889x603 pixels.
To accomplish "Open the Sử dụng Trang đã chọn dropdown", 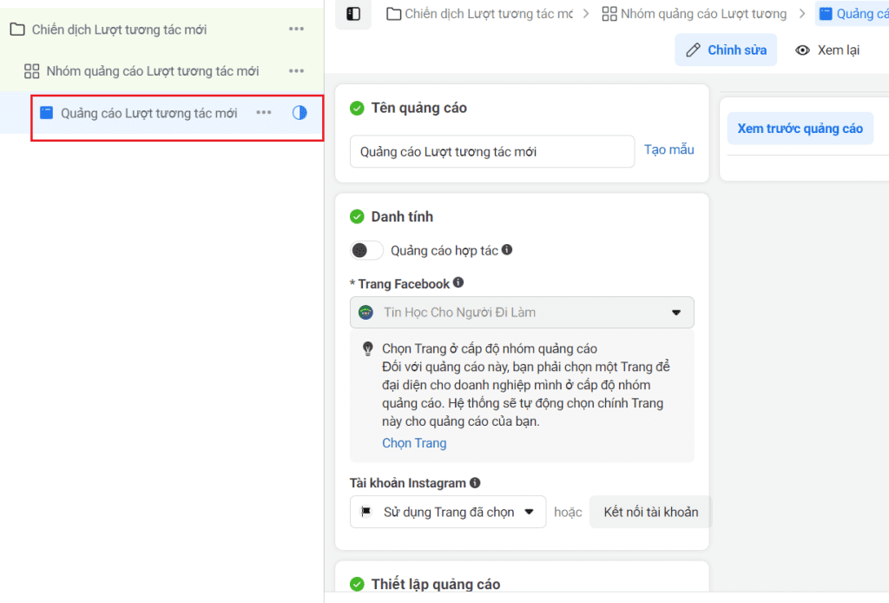I will pyautogui.click(x=448, y=512).
